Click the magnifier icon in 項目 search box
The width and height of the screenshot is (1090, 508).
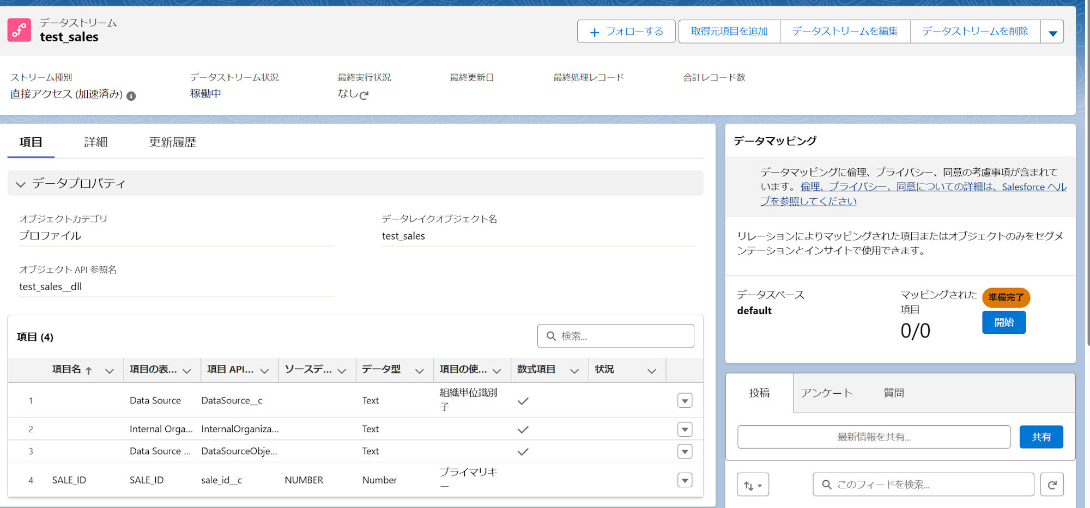(551, 336)
